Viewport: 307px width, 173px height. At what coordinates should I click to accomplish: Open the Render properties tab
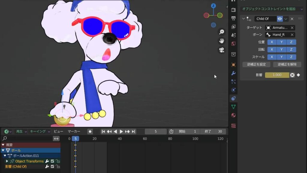pyautogui.click(x=233, y=10)
